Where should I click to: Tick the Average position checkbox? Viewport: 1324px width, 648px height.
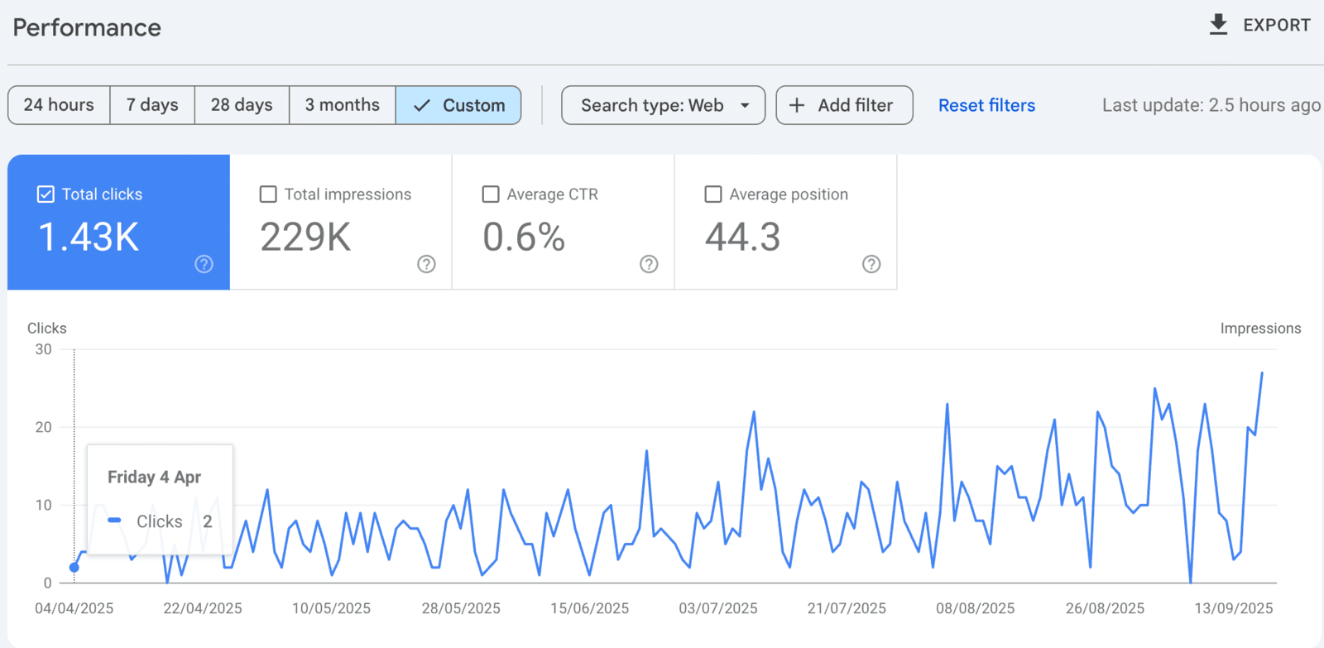(x=713, y=194)
